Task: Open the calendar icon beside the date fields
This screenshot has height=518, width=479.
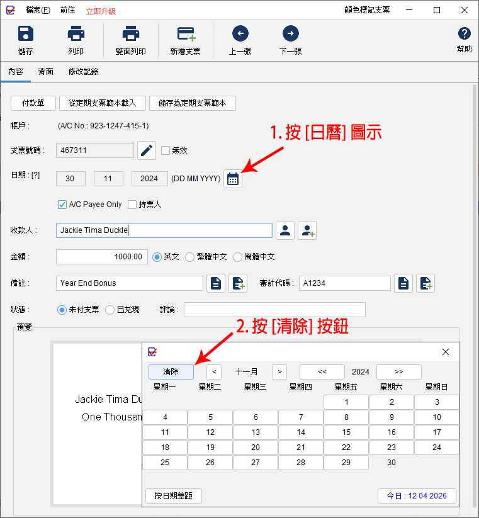Action: tap(233, 179)
